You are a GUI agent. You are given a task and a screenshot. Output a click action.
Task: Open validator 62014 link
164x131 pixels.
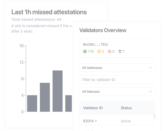tap(88, 121)
